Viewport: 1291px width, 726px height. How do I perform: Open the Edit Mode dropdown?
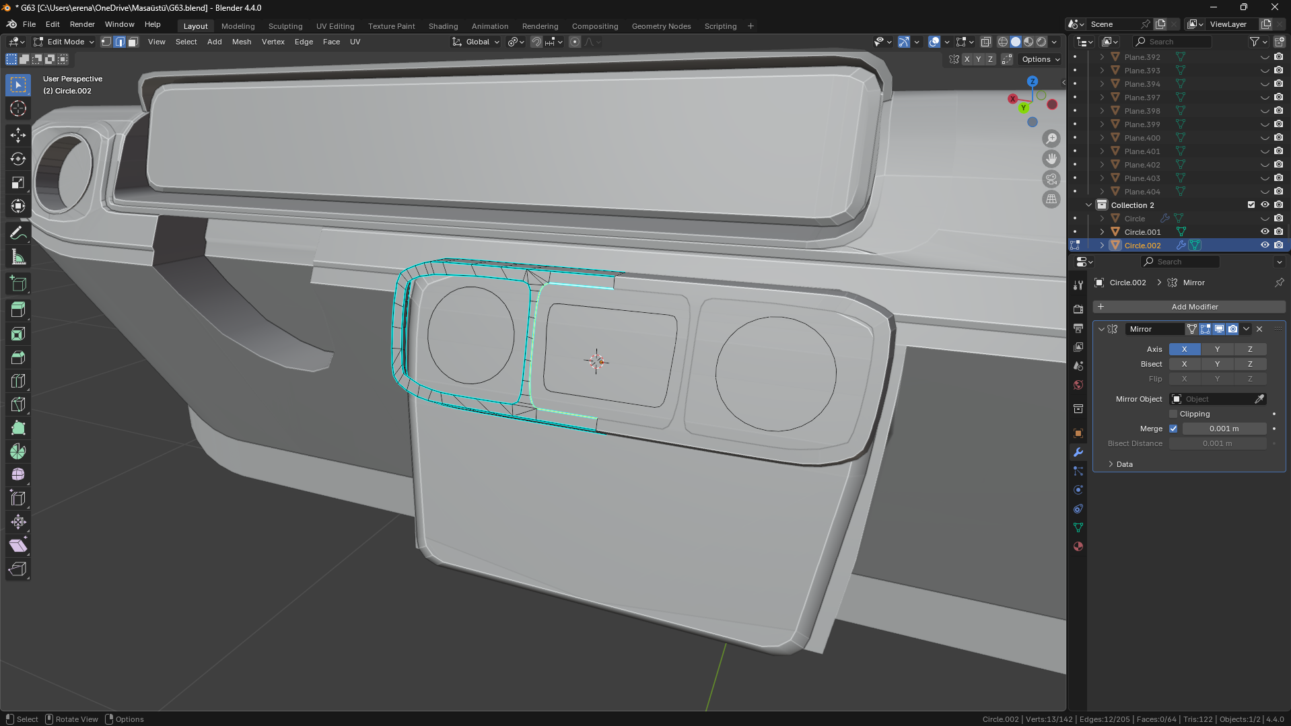tap(65, 42)
